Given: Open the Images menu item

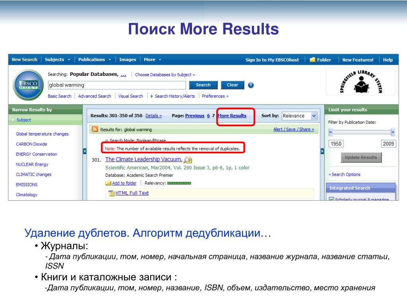Looking at the screenshot, I should coord(128,60).
